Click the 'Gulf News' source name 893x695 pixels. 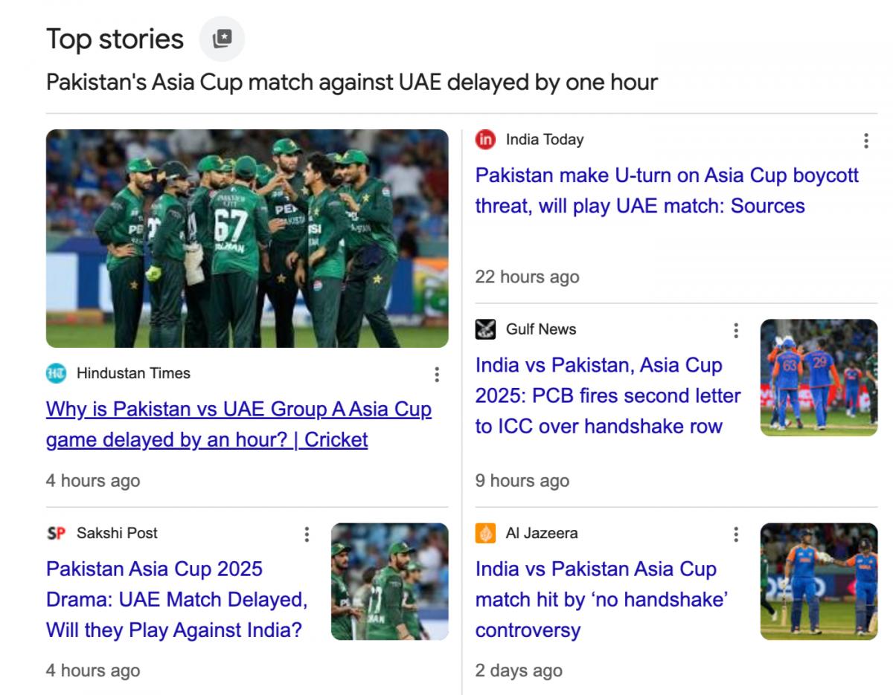(541, 329)
